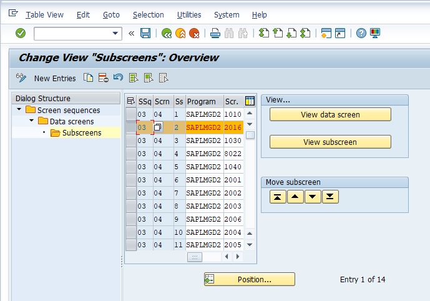Click the View subscreen button

[330, 142]
